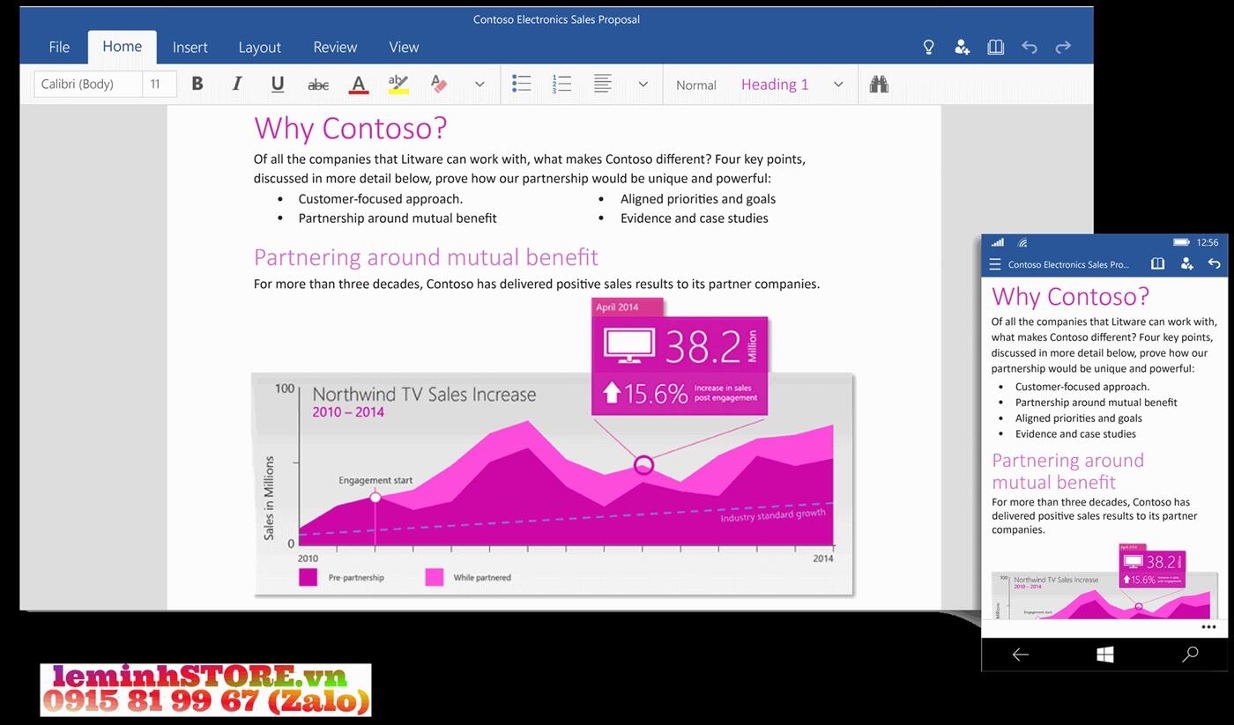Click the Share person icon in Word ribbon
The image size is (1234, 725).
point(962,48)
